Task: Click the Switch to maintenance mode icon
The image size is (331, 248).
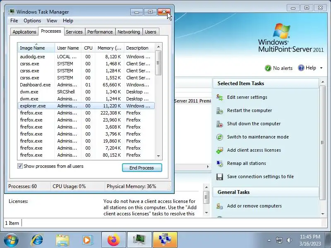Action: point(220,137)
